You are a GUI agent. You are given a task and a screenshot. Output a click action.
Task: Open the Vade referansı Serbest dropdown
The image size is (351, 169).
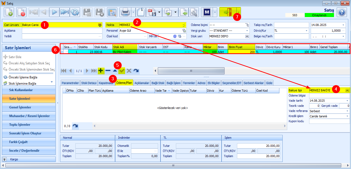tap(347, 111)
